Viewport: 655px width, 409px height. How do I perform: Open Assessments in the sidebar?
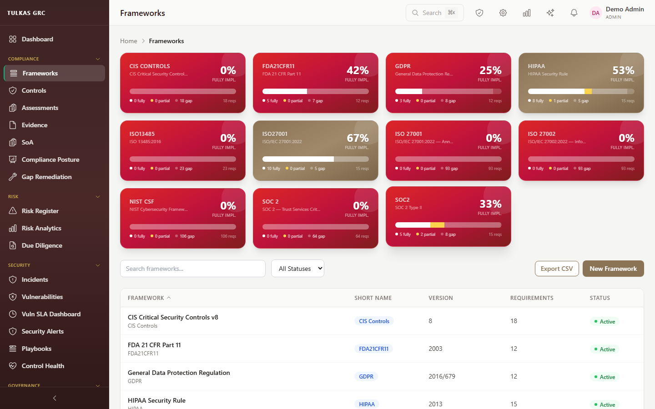(x=55, y=108)
